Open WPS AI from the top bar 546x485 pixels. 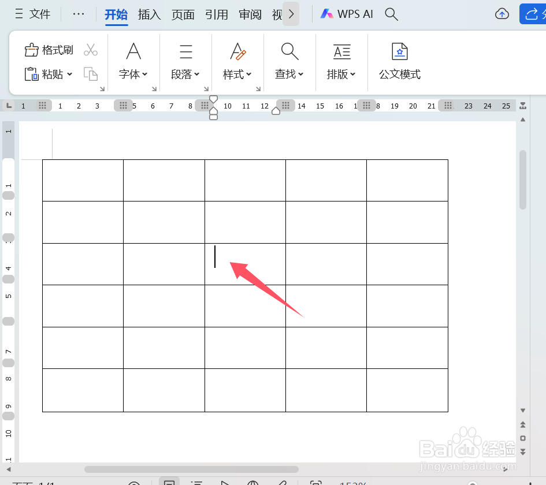[x=347, y=13]
